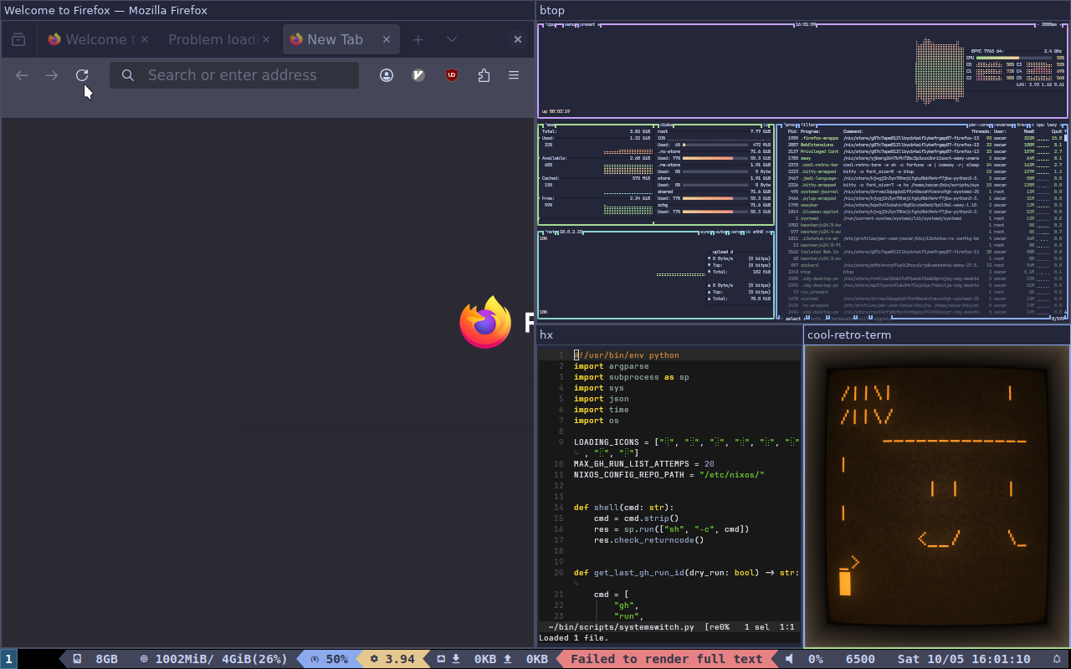Click the 3.94 load average status block
Image resolution: width=1071 pixels, height=669 pixels.
[x=392, y=659]
